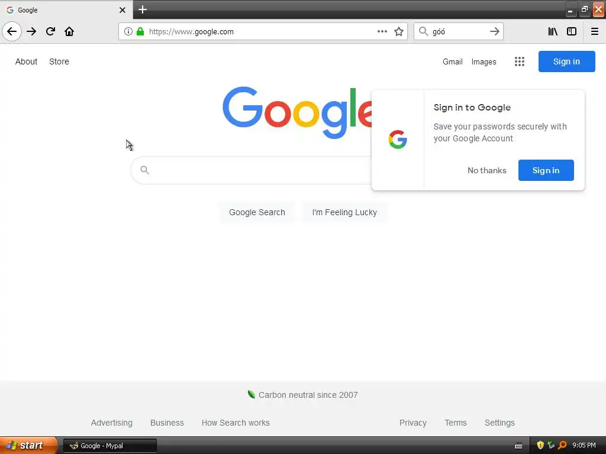606x454 pixels.
Task: Click into the Google search field
Action: click(x=251, y=170)
